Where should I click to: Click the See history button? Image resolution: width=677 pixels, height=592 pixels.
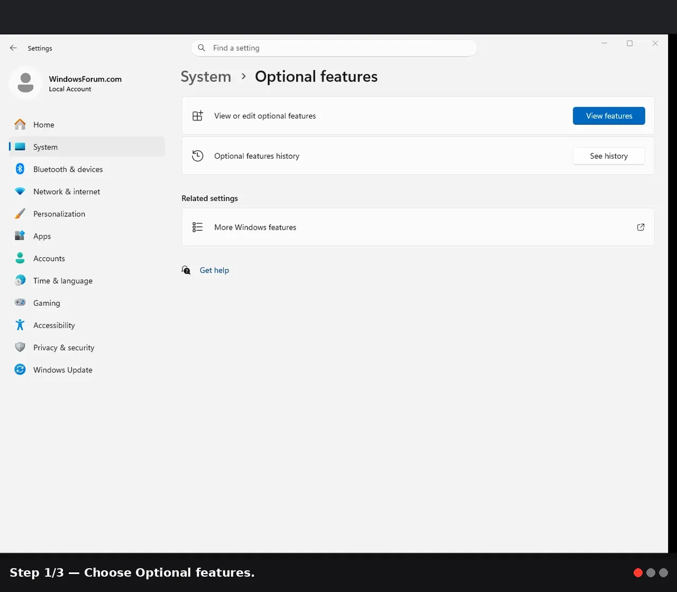[x=609, y=156]
